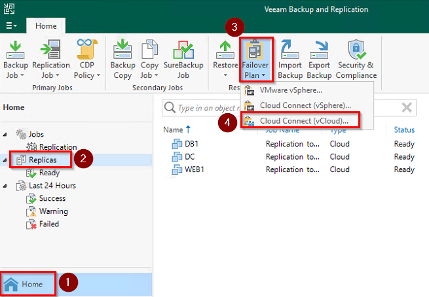Click the Home house icon at the bottom
Screen dimensions: 429x297
[11, 284]
